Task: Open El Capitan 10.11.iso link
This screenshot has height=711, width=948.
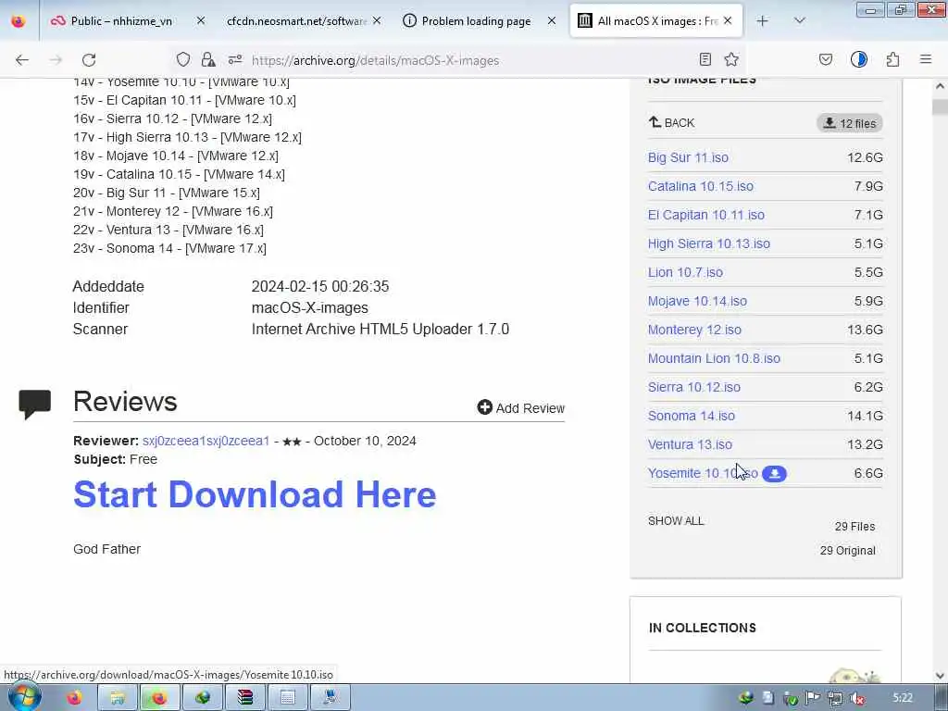Action: pos(706,215)
